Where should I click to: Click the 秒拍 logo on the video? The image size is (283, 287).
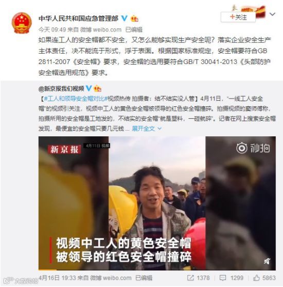tap(253, 148)
